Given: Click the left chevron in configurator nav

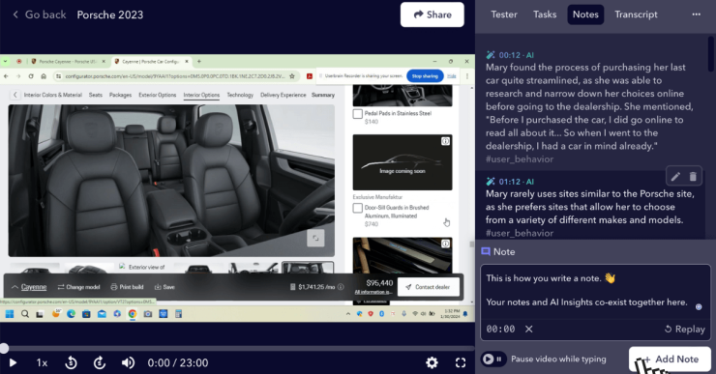Looking at the screenshot, I should 15,95.
